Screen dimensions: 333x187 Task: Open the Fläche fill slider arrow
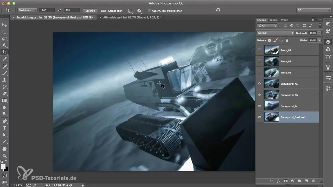[x=319, y=41]
